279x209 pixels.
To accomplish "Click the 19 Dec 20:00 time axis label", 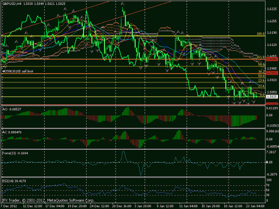I will [x=77, y=206].
